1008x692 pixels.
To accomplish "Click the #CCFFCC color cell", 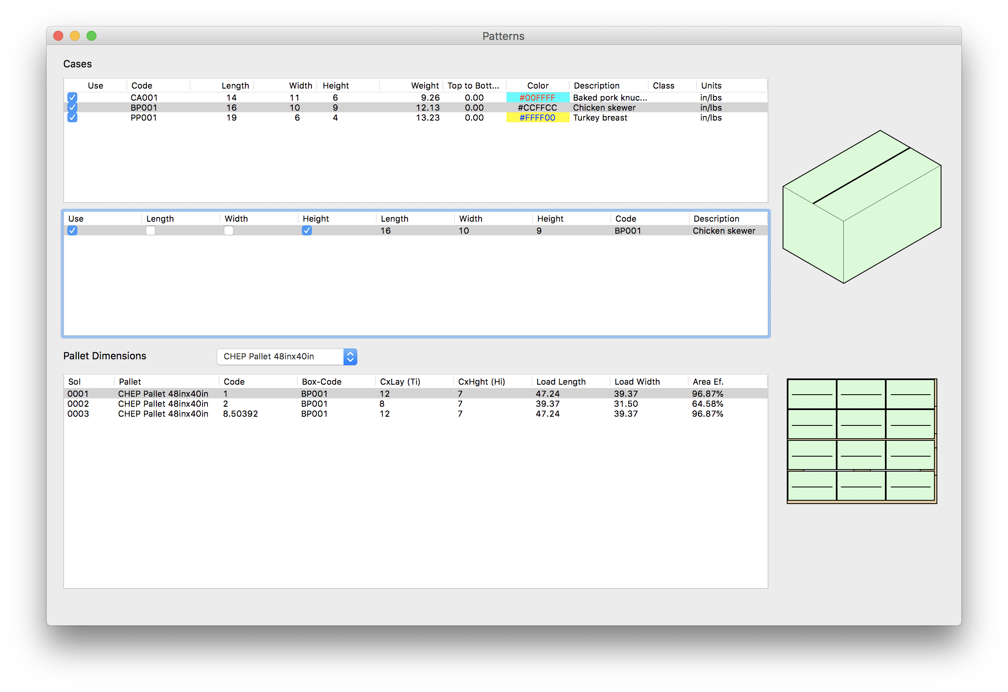I will (537, 108).
